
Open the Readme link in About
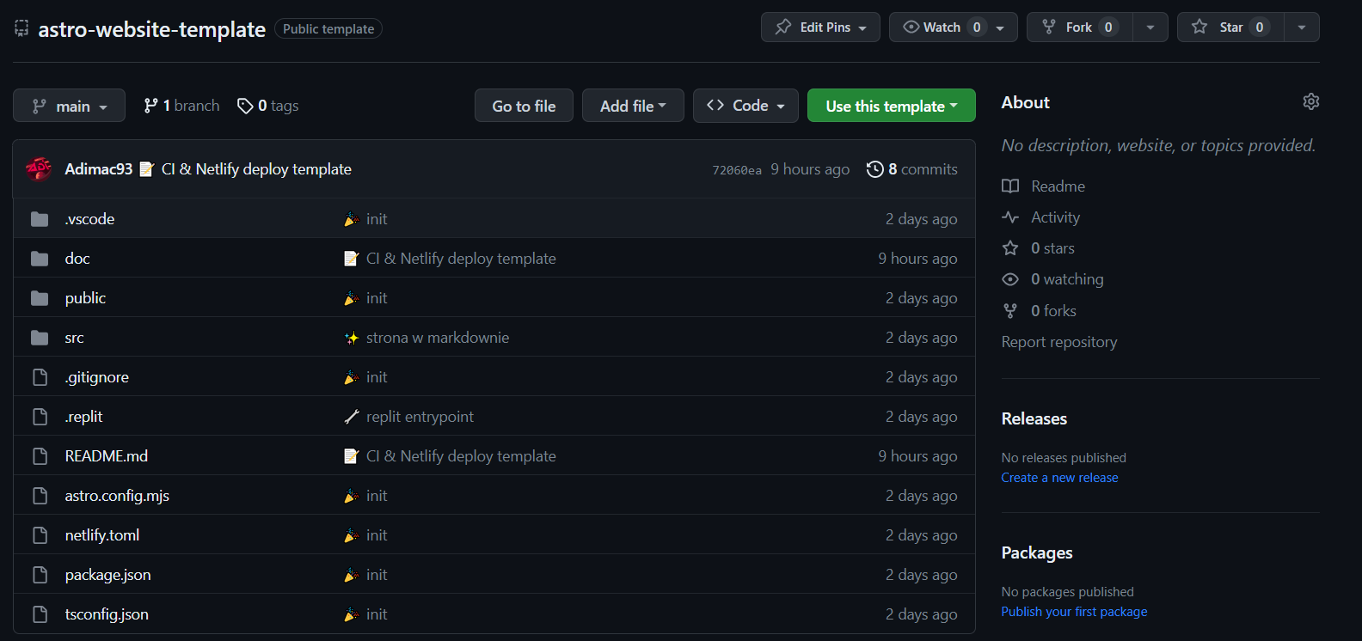click(1044, 186)
